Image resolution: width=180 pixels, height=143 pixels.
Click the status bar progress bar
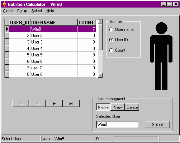pos(136,139)
